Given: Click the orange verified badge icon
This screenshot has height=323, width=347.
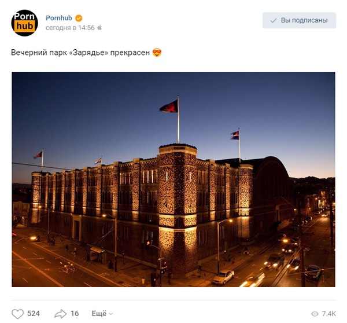Looking at the screenshot, I should (x=79, y=18).
